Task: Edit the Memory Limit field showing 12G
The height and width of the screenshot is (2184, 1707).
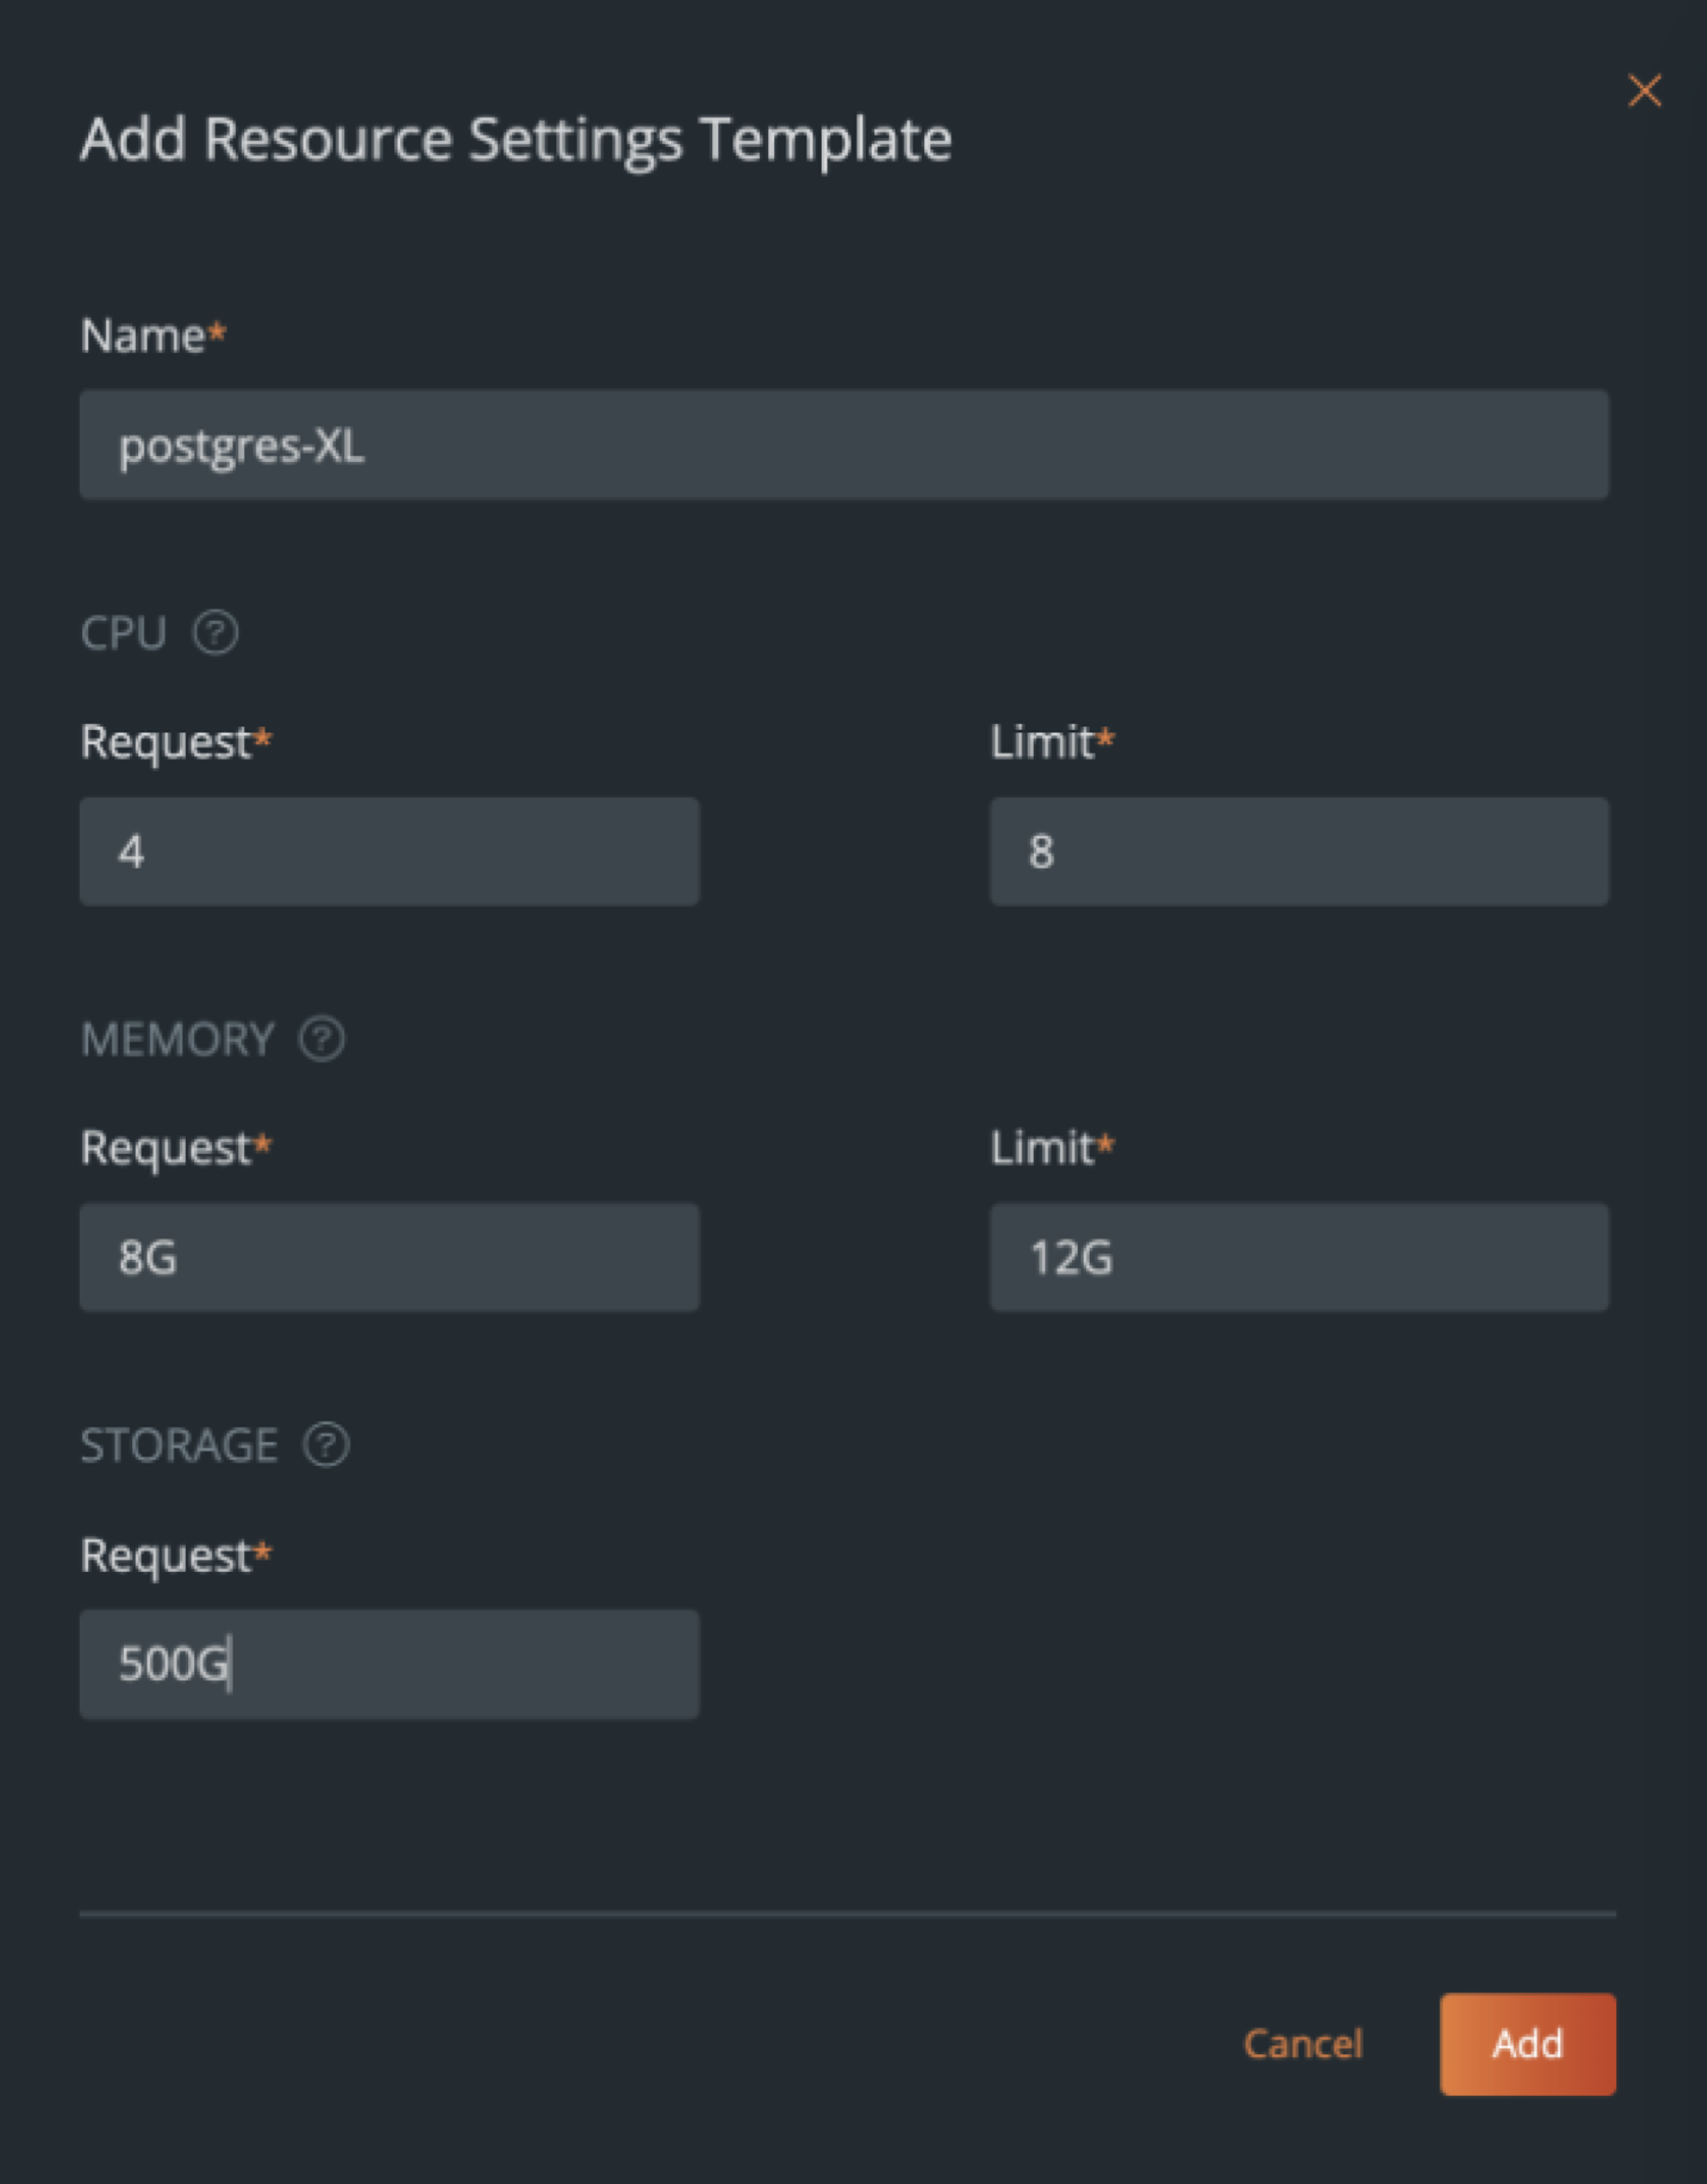Action: [1299, 1258]
